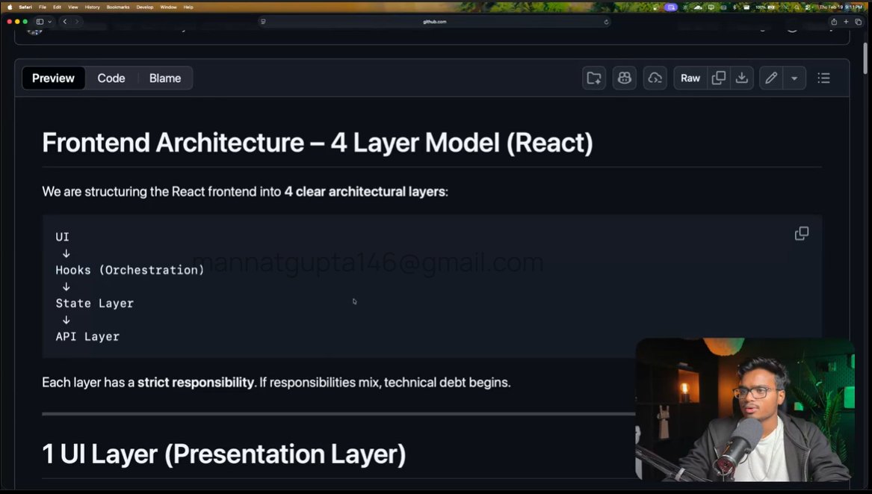Viewport: 872px width, 494px height.
Task: Open more edit options dropdown arrow
Action: click(794, 78)
